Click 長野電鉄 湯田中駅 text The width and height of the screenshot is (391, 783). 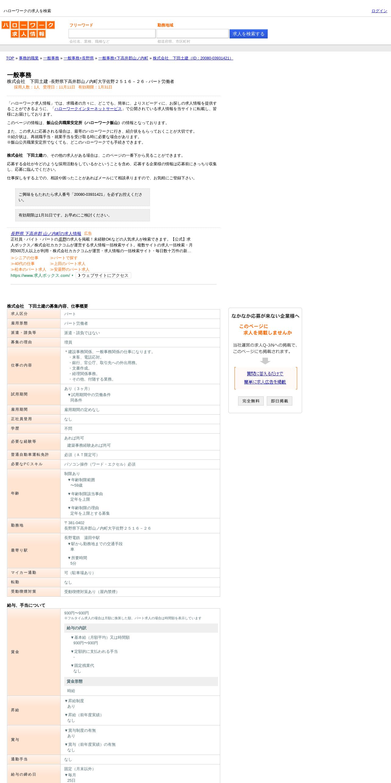tap(82, 538)
